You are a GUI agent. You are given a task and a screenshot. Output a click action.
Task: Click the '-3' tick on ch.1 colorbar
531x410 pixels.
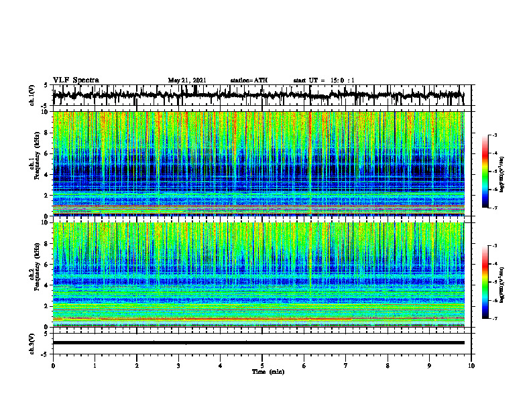click(x=495, y=135)
